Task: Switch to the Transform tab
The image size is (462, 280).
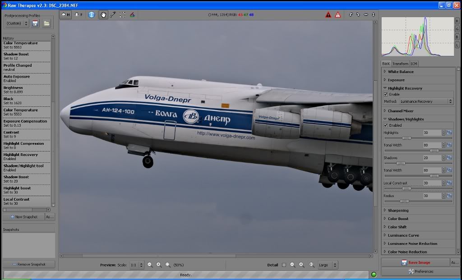Action: click(x=400, y=64)
